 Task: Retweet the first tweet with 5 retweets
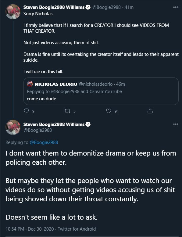pos(67,111)
